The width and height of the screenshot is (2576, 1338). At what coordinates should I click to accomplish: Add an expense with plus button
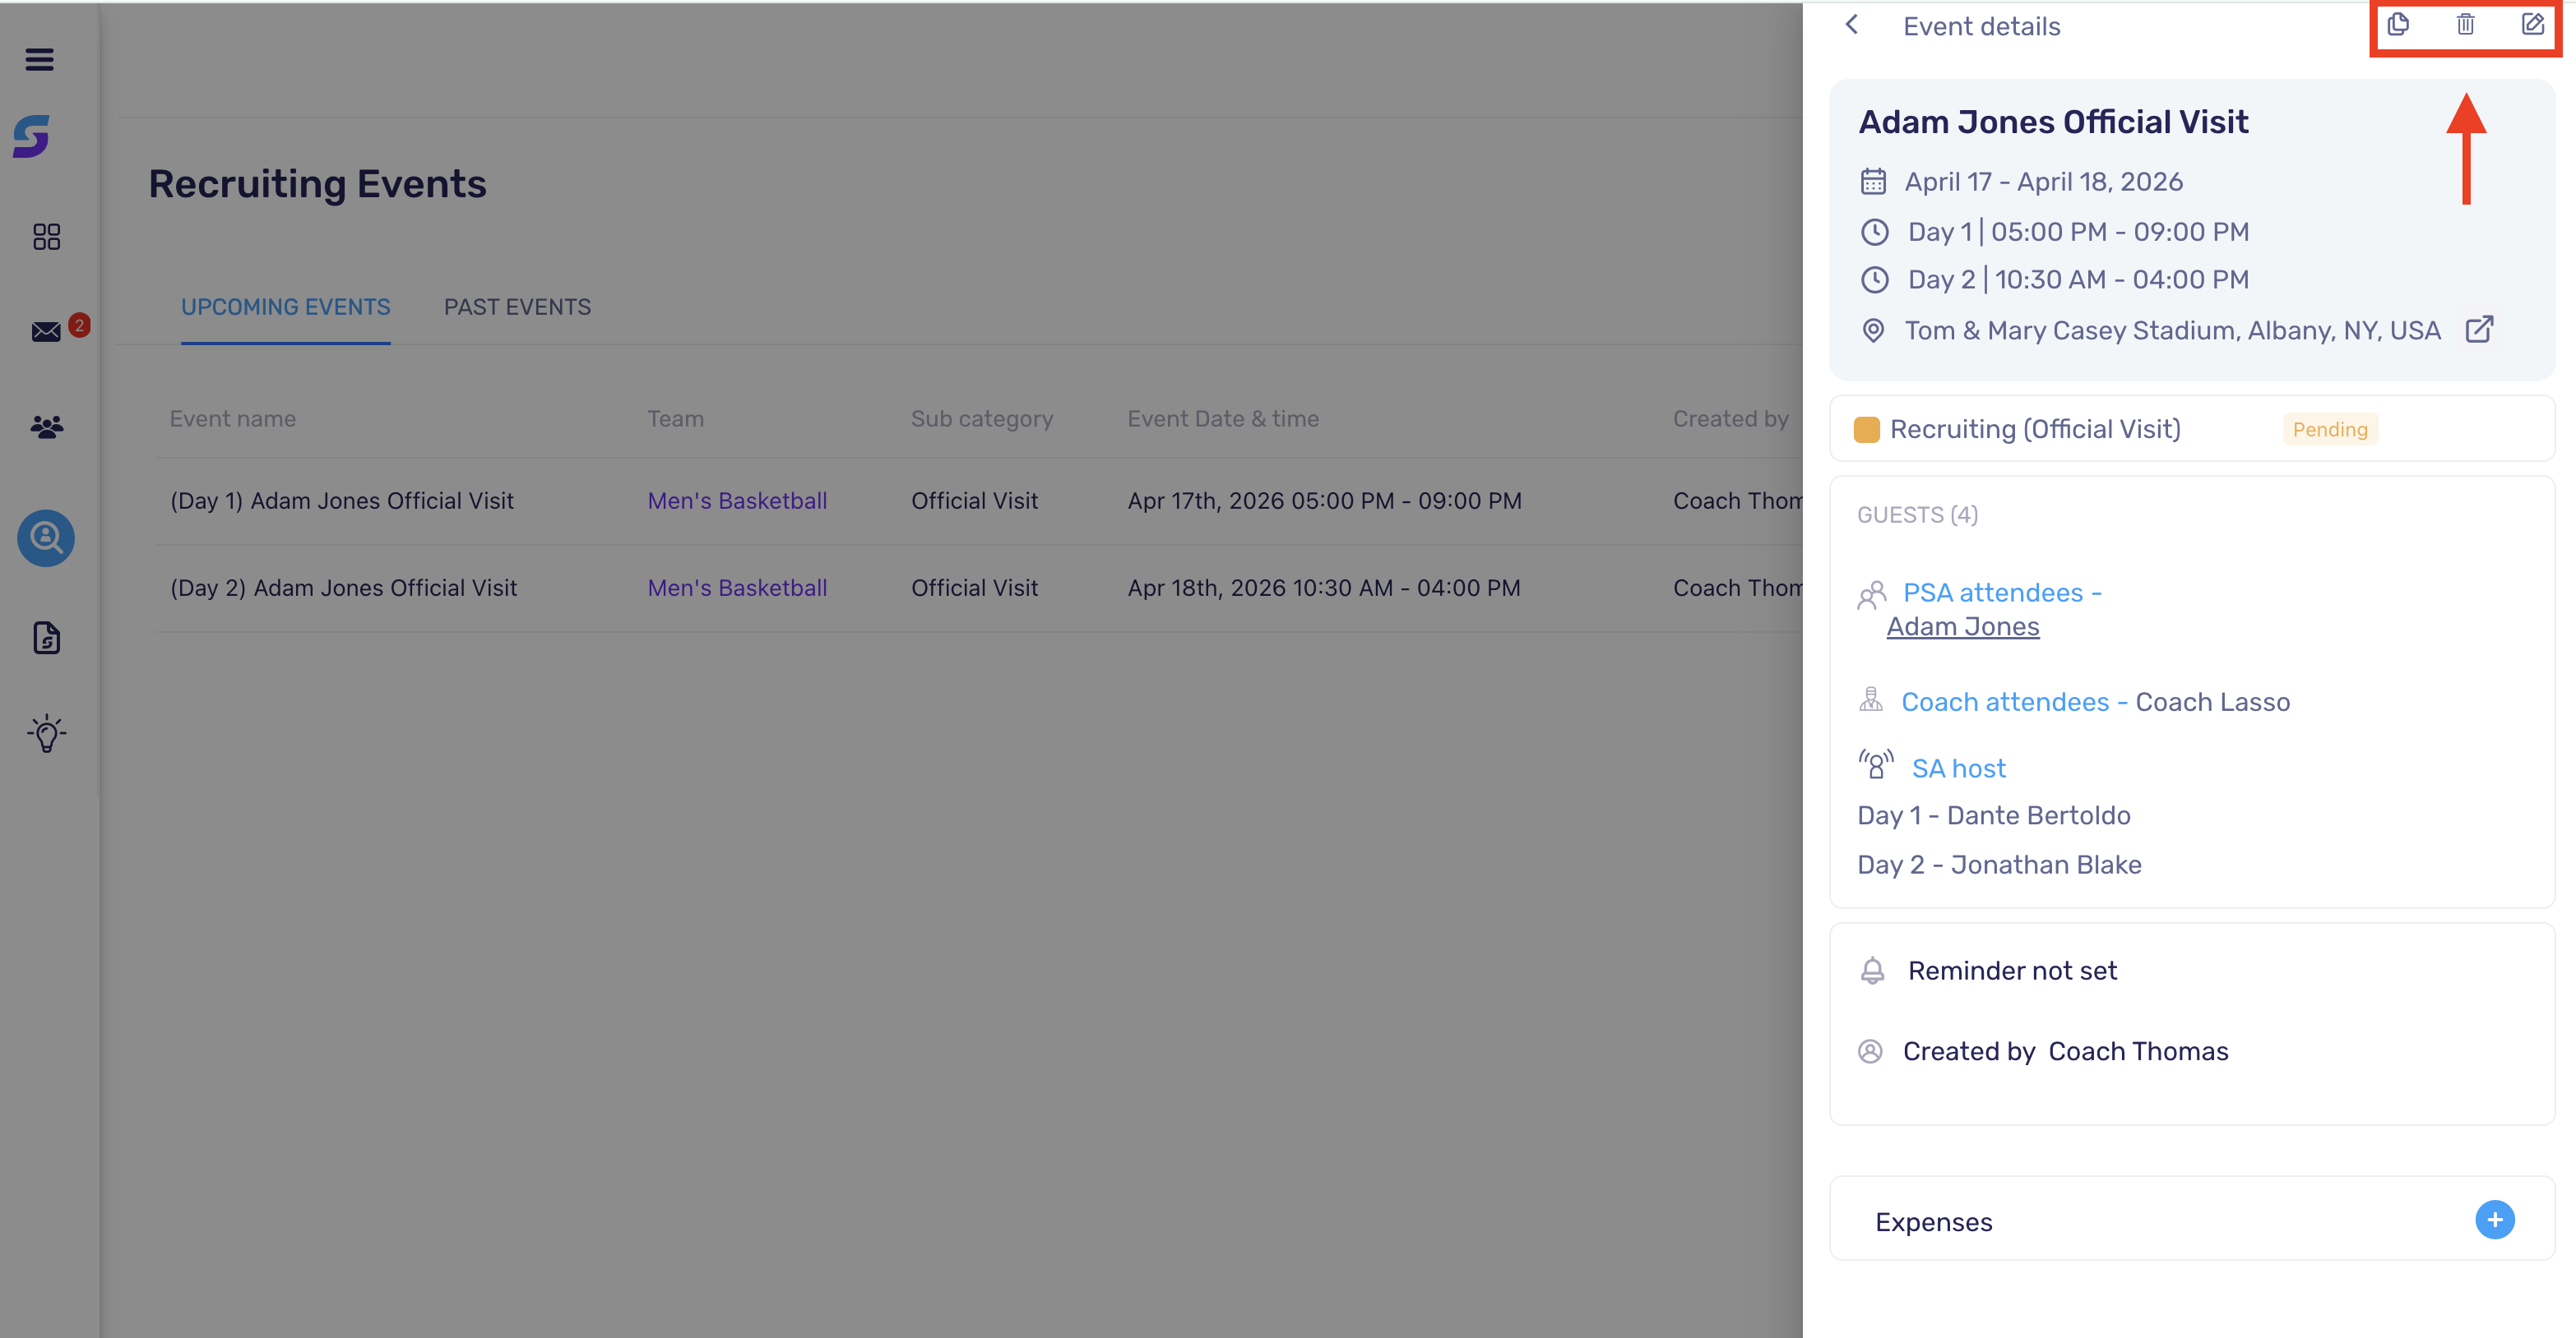(x=2494, y=1220)
